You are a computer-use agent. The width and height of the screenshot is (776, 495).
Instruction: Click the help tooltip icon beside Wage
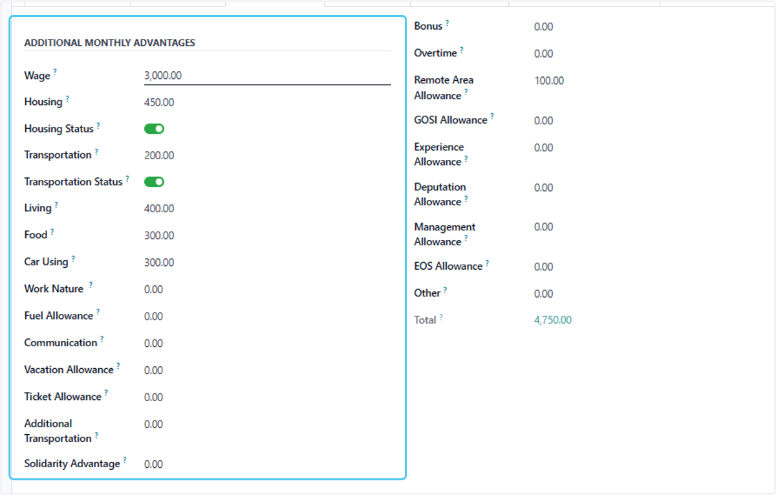55,72
